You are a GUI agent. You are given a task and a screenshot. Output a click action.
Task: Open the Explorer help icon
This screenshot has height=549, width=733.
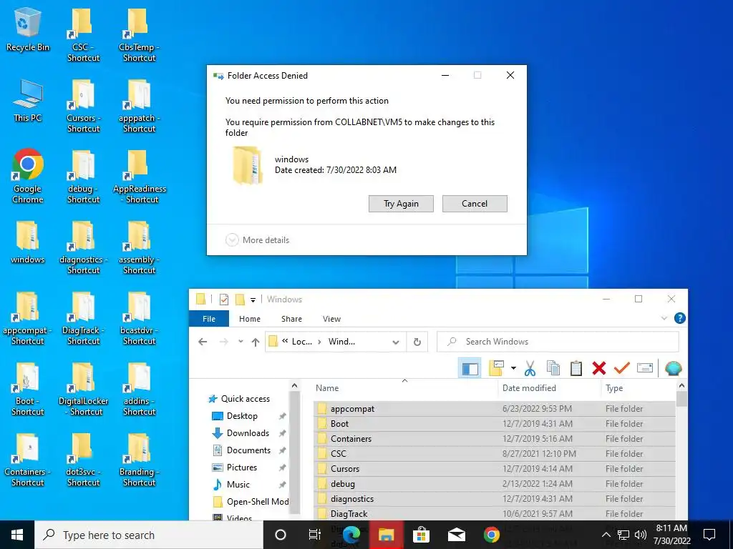680,318
